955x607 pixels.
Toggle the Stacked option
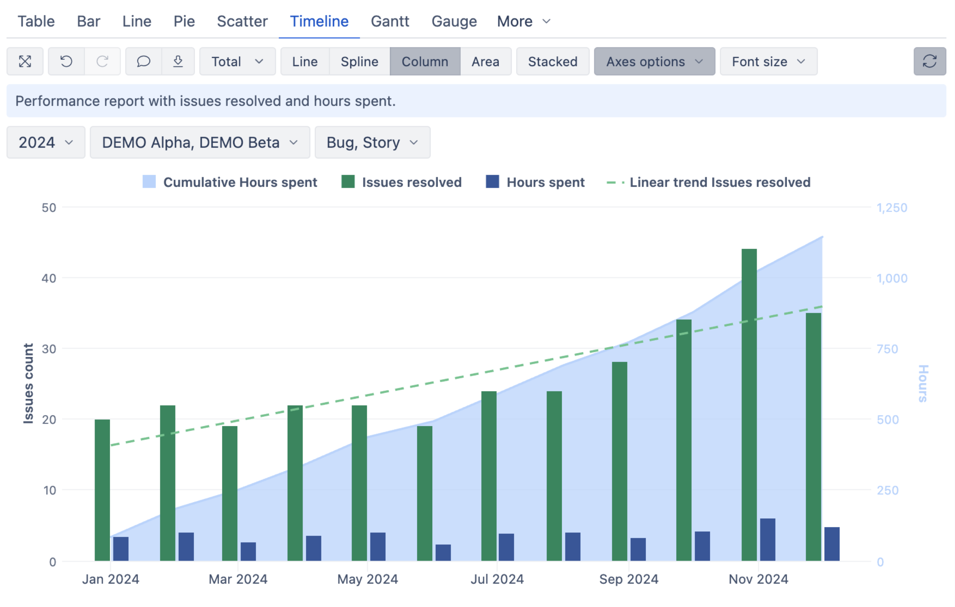[x=552, y=61]
